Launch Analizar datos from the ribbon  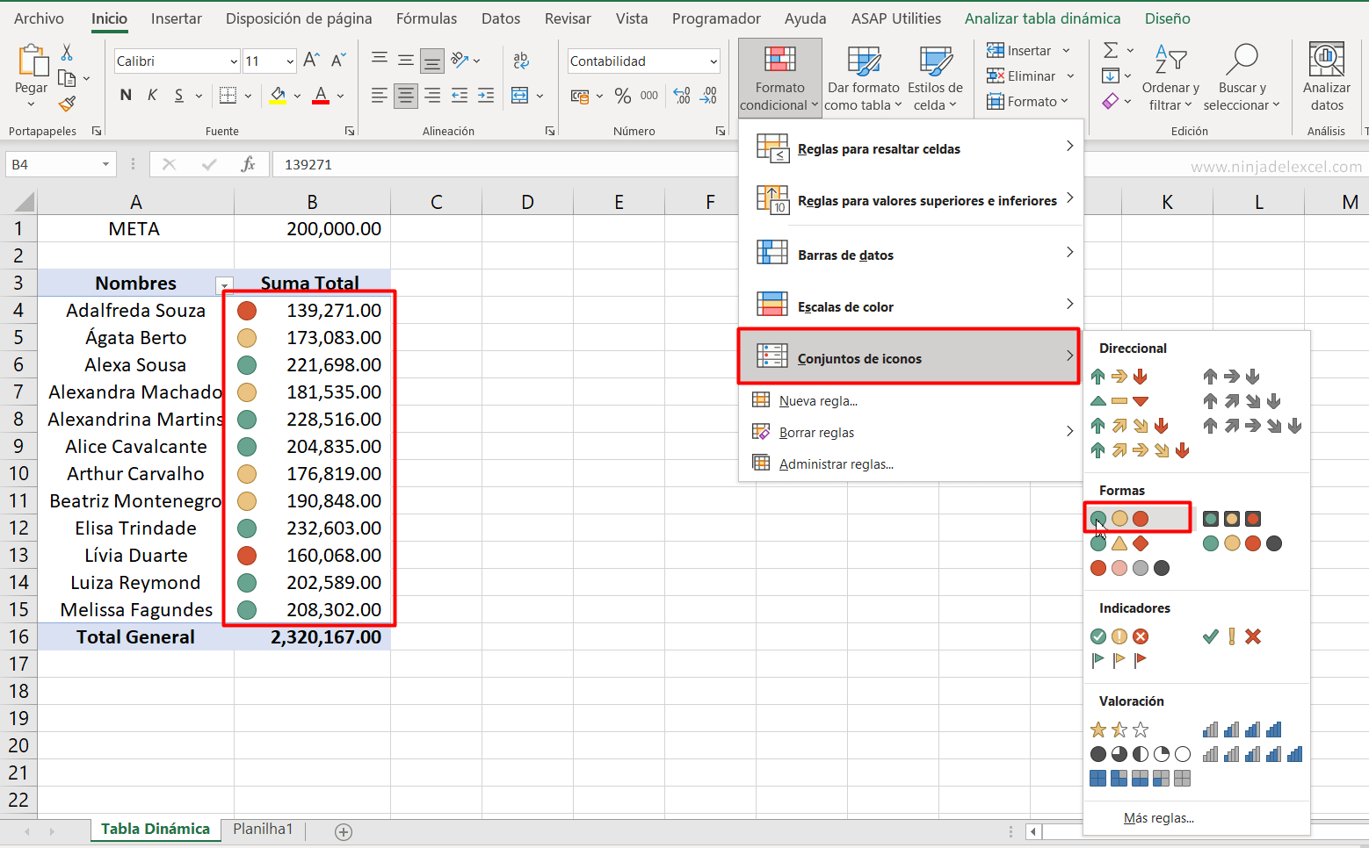pyautogui.click(x=1326, y=77)
